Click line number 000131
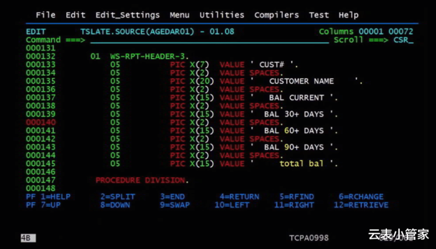The width and height of the screenshot is (436, 249). 41,48
